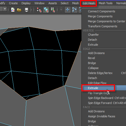
Task: Expand the collapsed toolbar section arrow
Action: click(31, 10)
